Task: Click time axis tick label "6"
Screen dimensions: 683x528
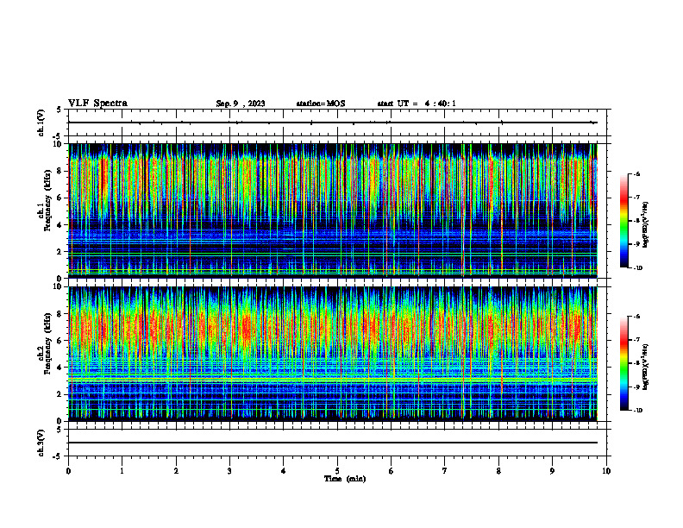Action: [392, 471]
